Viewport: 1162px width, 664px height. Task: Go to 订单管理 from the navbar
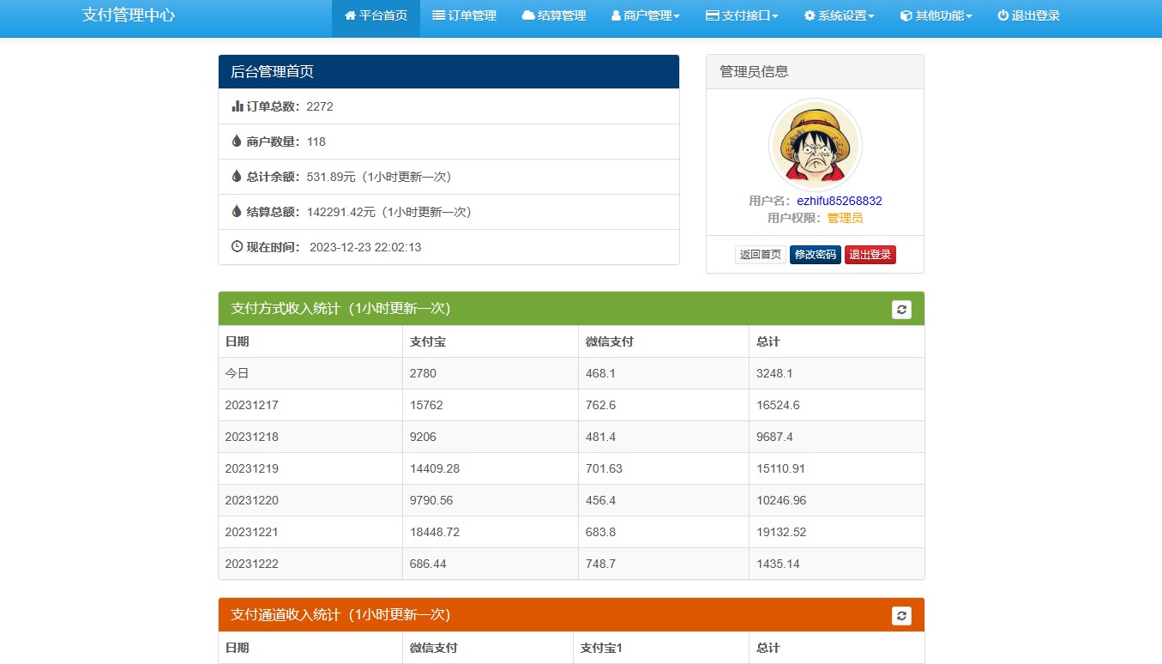click(465, 15)
